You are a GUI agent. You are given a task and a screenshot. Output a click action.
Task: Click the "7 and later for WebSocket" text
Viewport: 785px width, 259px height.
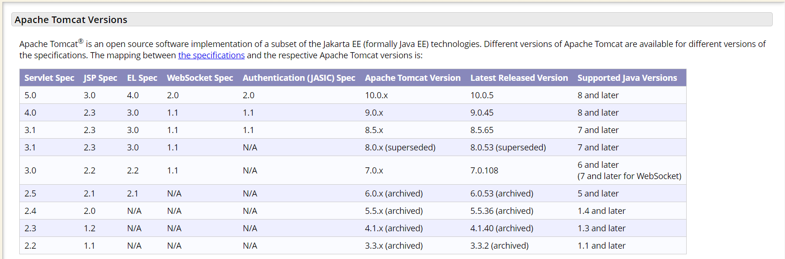coord(629,176)
